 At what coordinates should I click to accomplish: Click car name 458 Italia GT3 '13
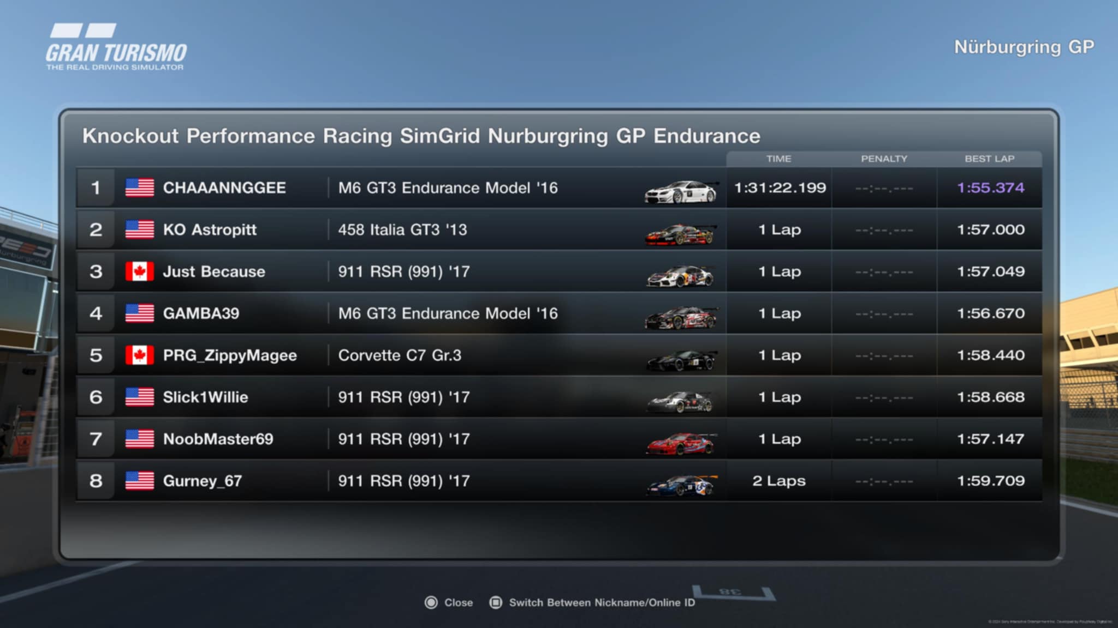pyautogui.click(x=402, y=230)
